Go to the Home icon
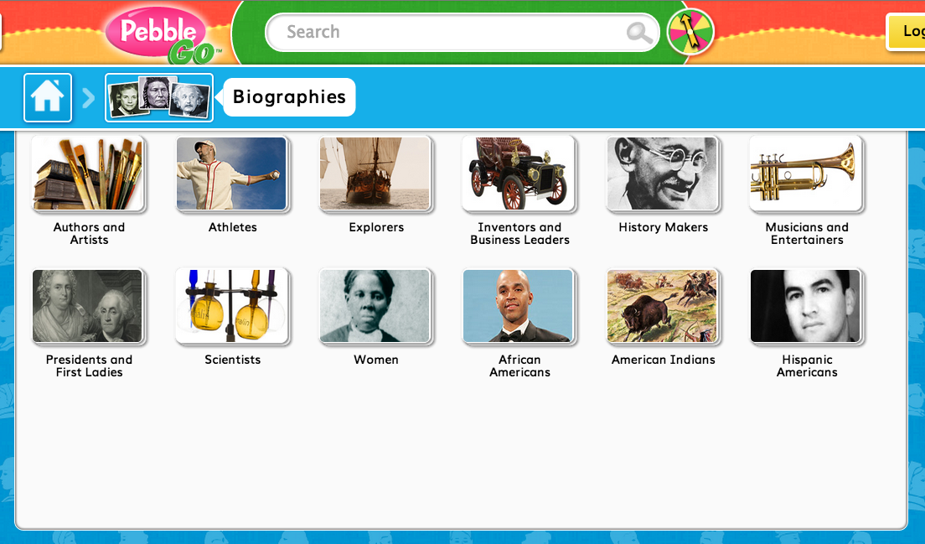The height and width of the screenshot is (544, 925). (x=48, y=97)
